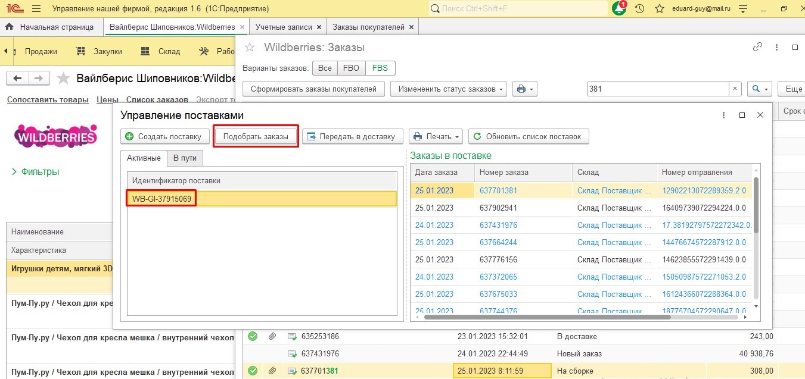Open the Склад section
The width and height of the screenshot is (805, 379).
[x=160, y=51]
